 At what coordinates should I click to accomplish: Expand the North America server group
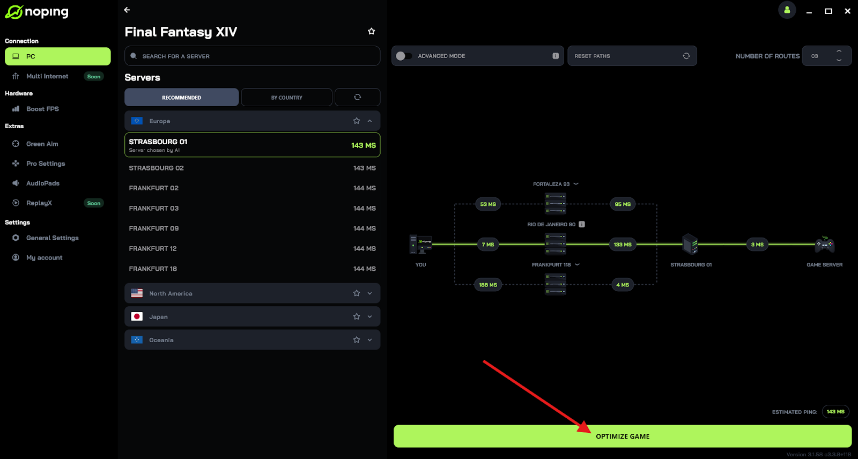(x=369, y=293)
